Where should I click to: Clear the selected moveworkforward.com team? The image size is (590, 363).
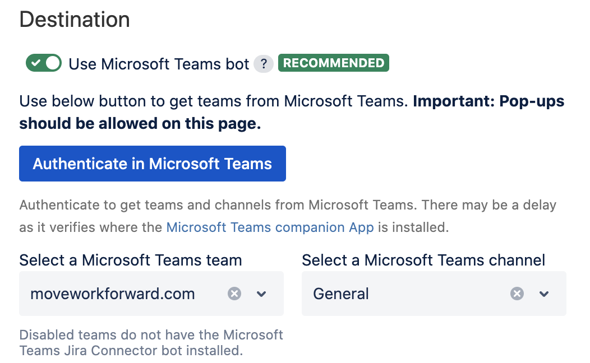point(234,294)
